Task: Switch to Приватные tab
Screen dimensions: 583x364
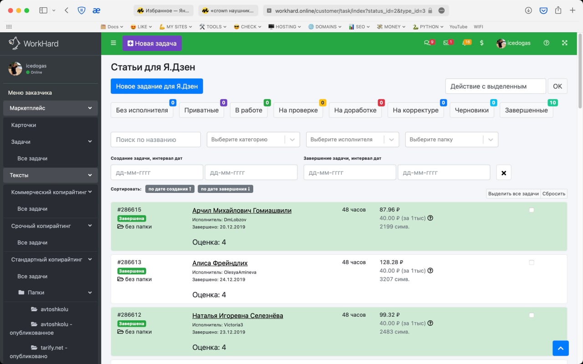Action: [x=202, y=110]
